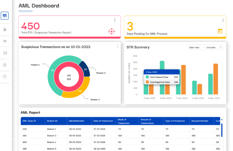This screenshot has height=151, width=233.
Task: Open the list view sidebar icon
Action: [x=5, y=41]
